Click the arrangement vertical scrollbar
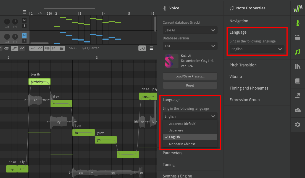 pyautogui.click(x=155, y=24)
